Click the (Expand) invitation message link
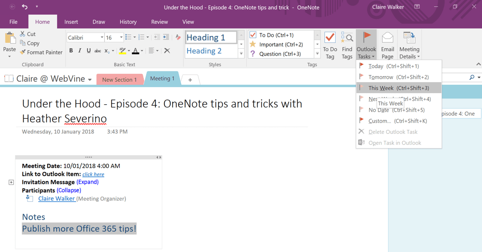Screen dimensions: 482x252 pos(88,182)
